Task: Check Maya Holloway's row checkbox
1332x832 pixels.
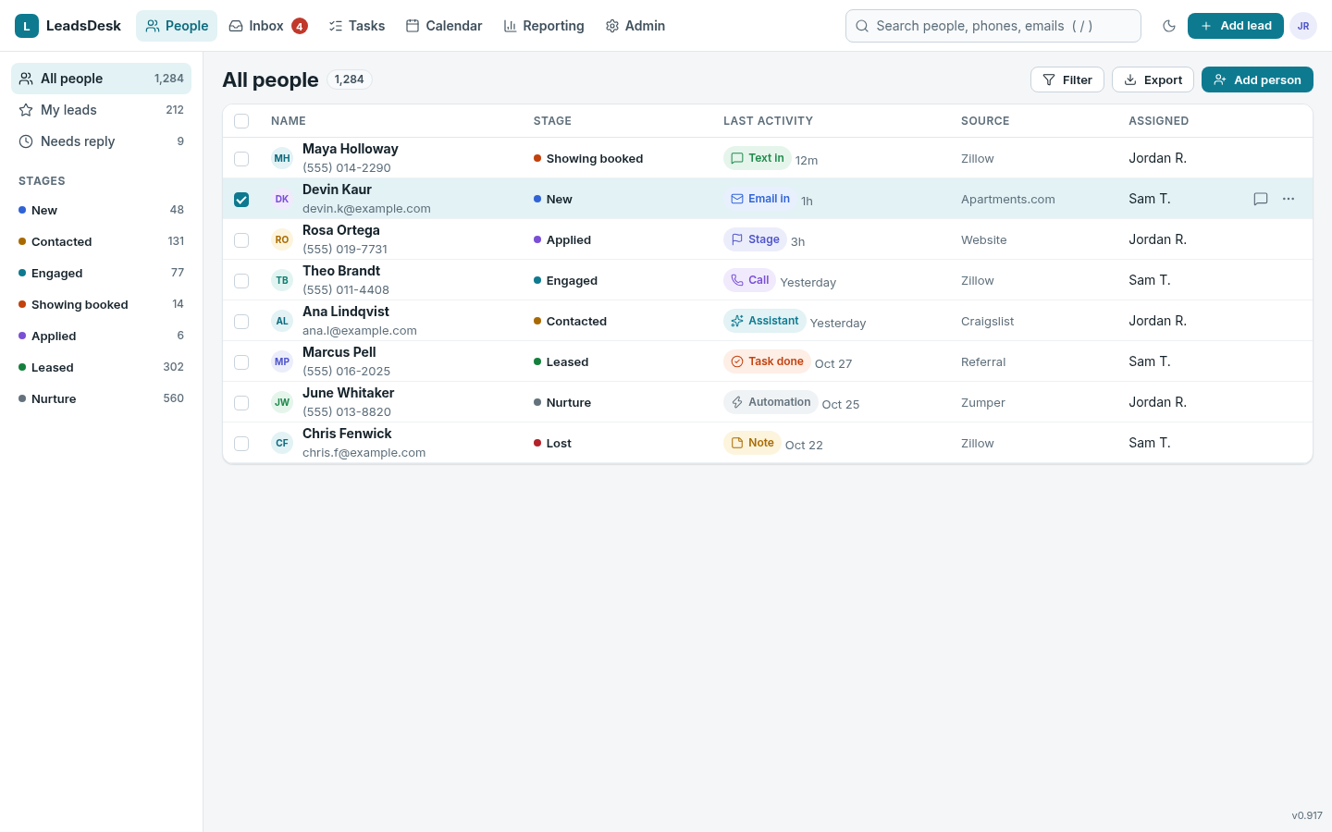Action: click(241, 158)
